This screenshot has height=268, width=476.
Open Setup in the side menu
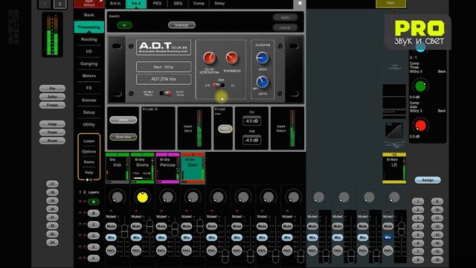tap(89, 112)
